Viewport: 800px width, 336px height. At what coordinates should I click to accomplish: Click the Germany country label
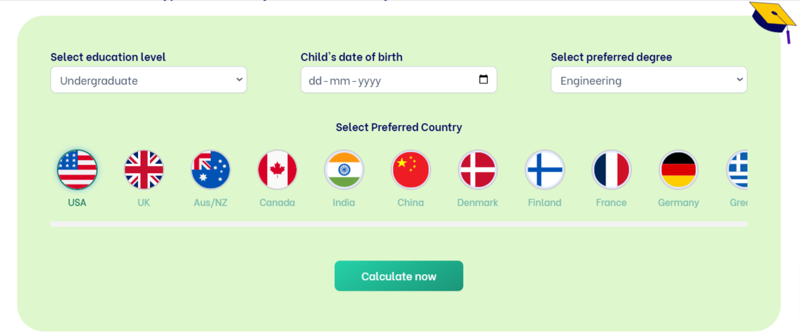pyautogui.click(x=678, y=203)
